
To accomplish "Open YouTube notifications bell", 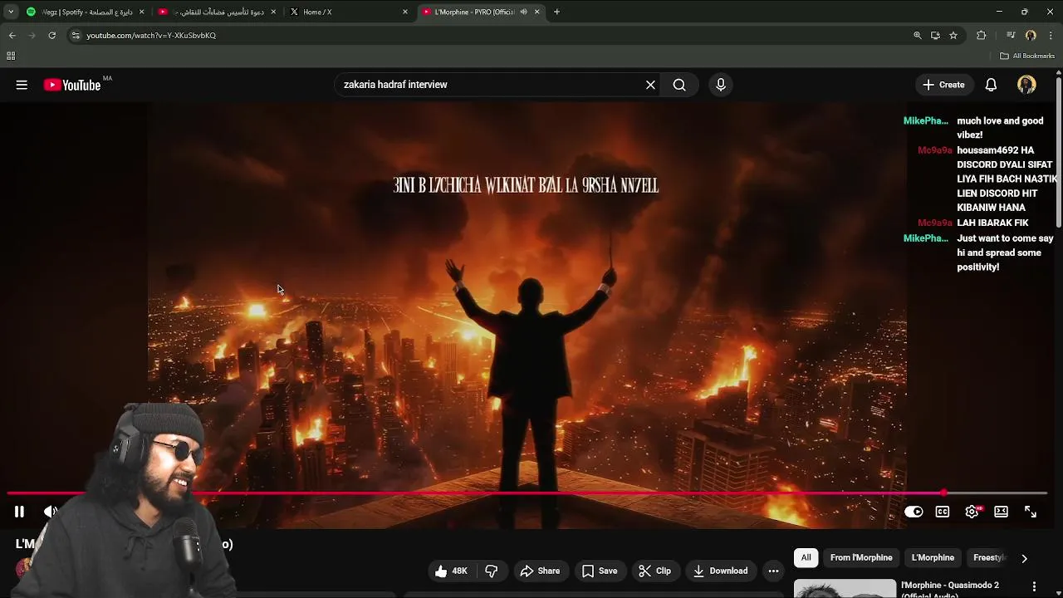I will pos(991,85).
